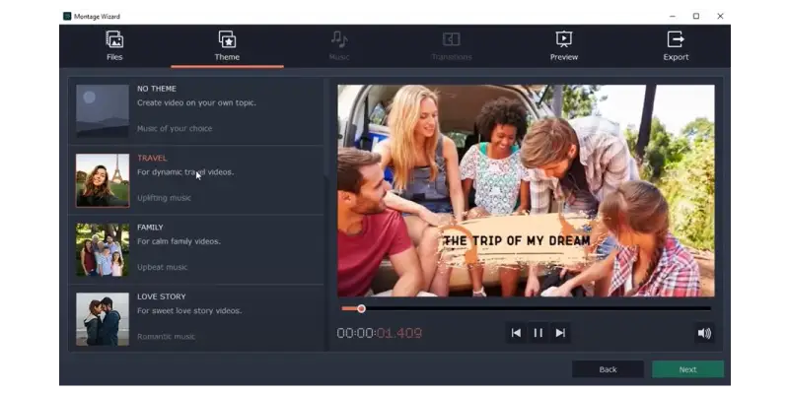
Task: Skip to next frame button
Action: pos(560,333)
